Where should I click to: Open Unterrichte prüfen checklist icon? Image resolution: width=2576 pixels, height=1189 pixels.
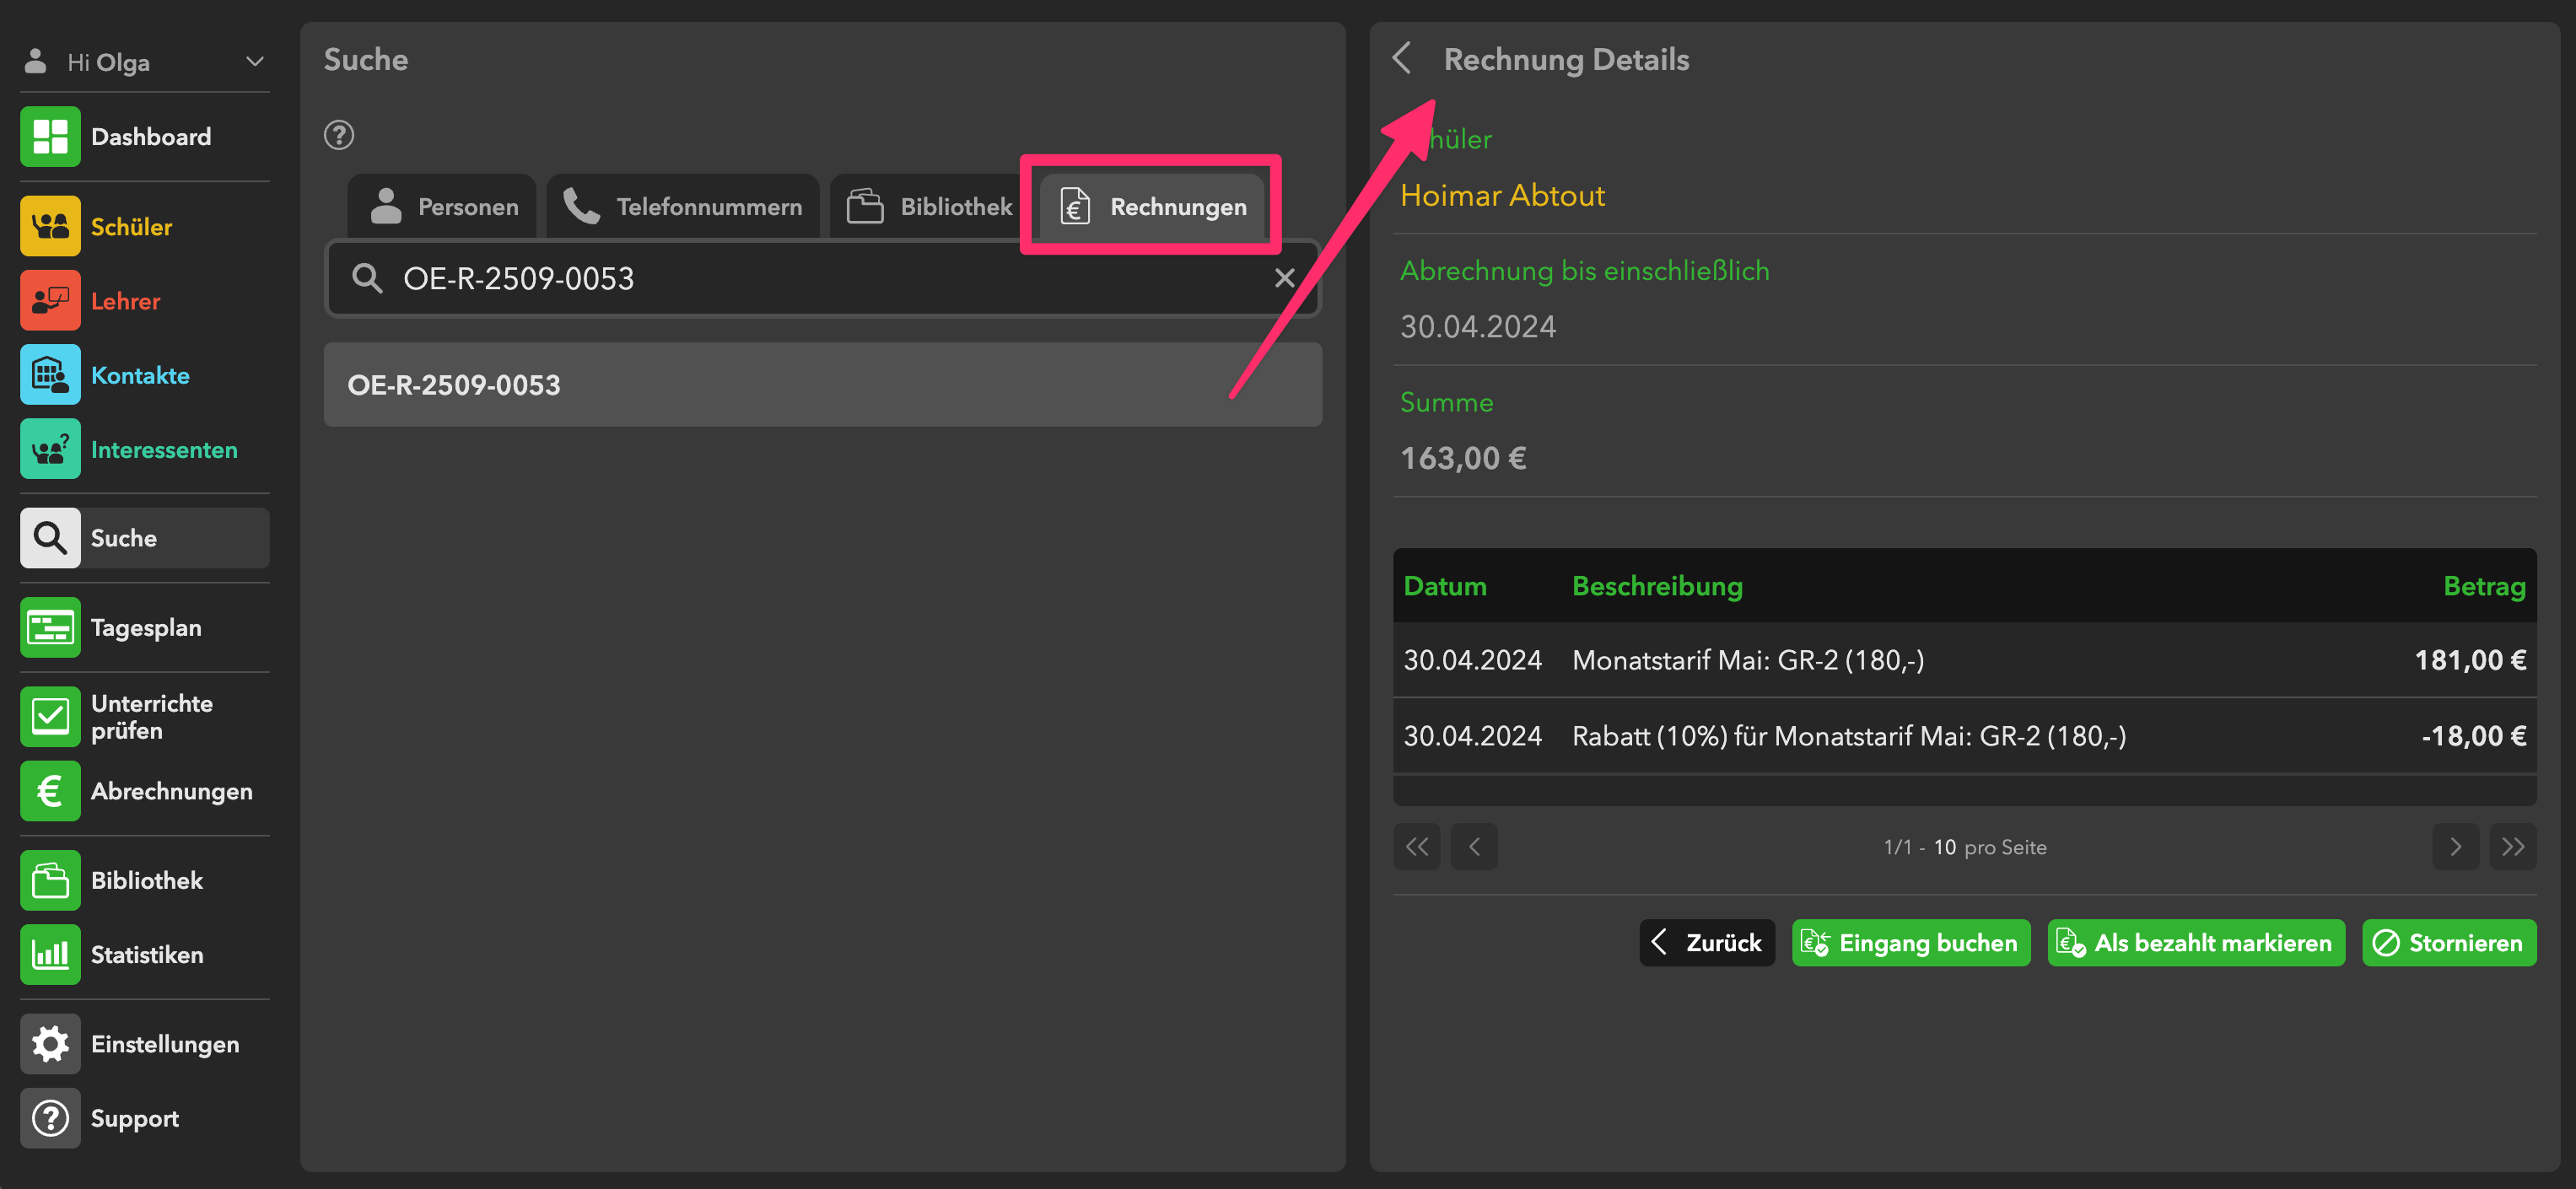[x=50, y=717]
